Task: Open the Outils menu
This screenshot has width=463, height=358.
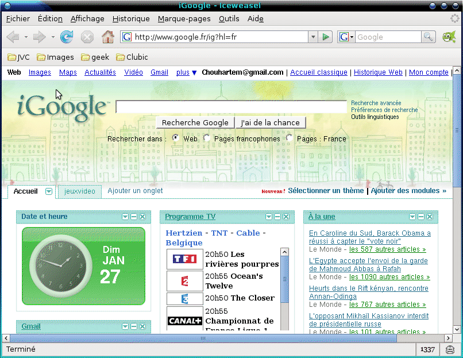Action: click(229, 18)
